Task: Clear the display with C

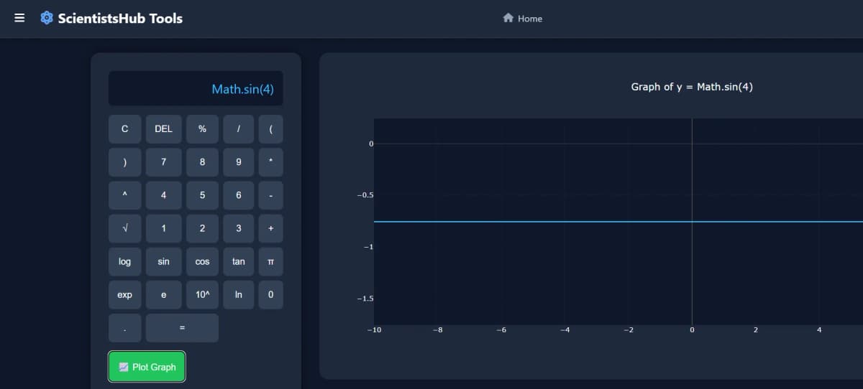Action: 125,129
